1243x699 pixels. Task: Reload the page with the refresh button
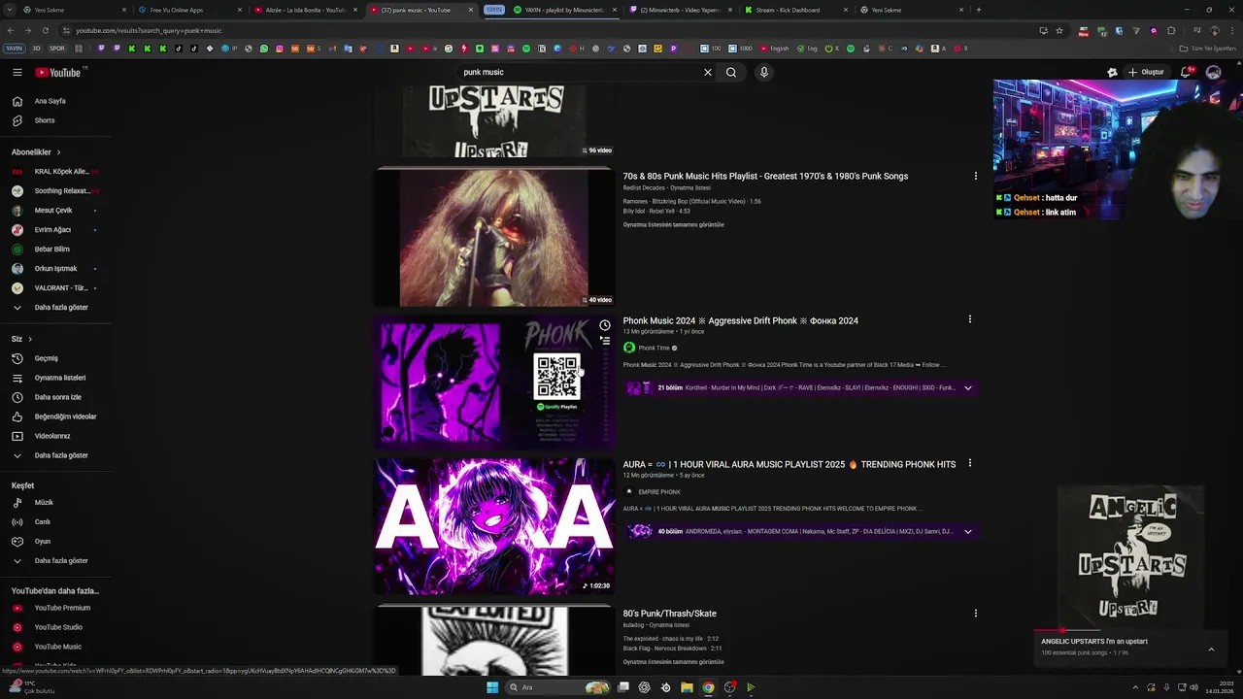pos(45,30)
